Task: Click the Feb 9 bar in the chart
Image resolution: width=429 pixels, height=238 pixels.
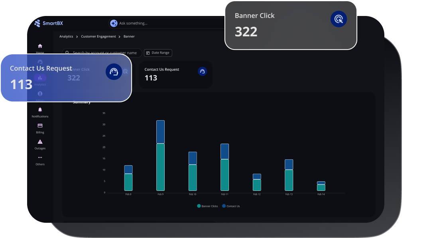Action: [160, 156]
